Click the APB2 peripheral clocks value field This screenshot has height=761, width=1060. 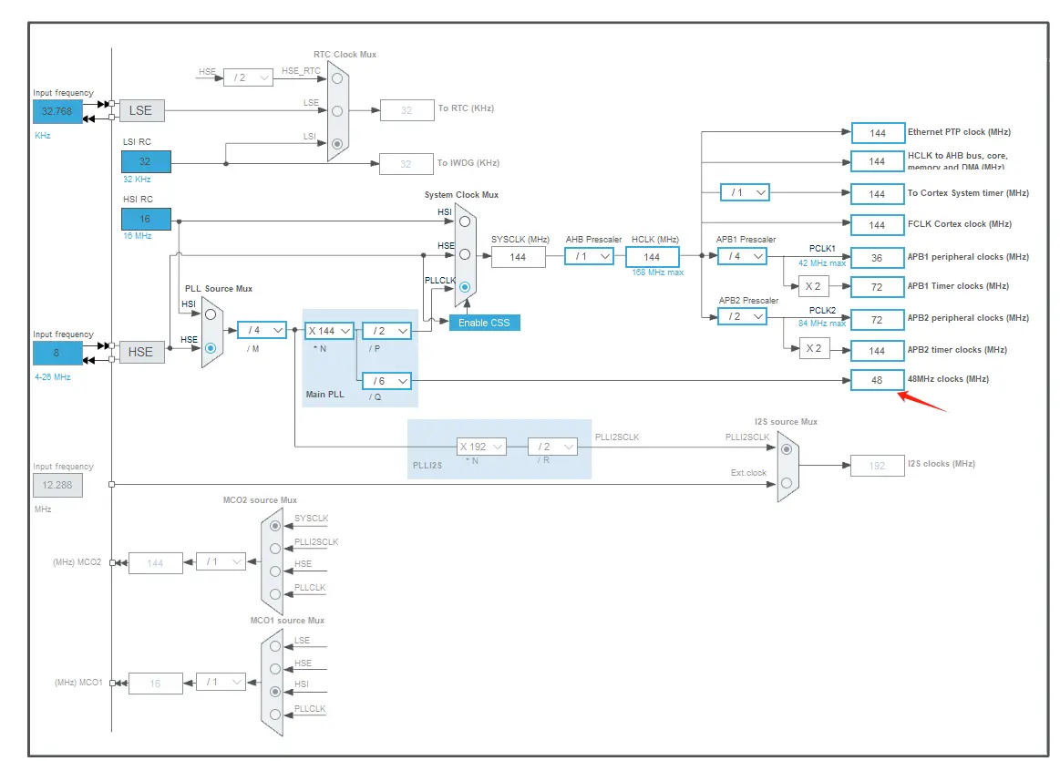coord(878,320)
